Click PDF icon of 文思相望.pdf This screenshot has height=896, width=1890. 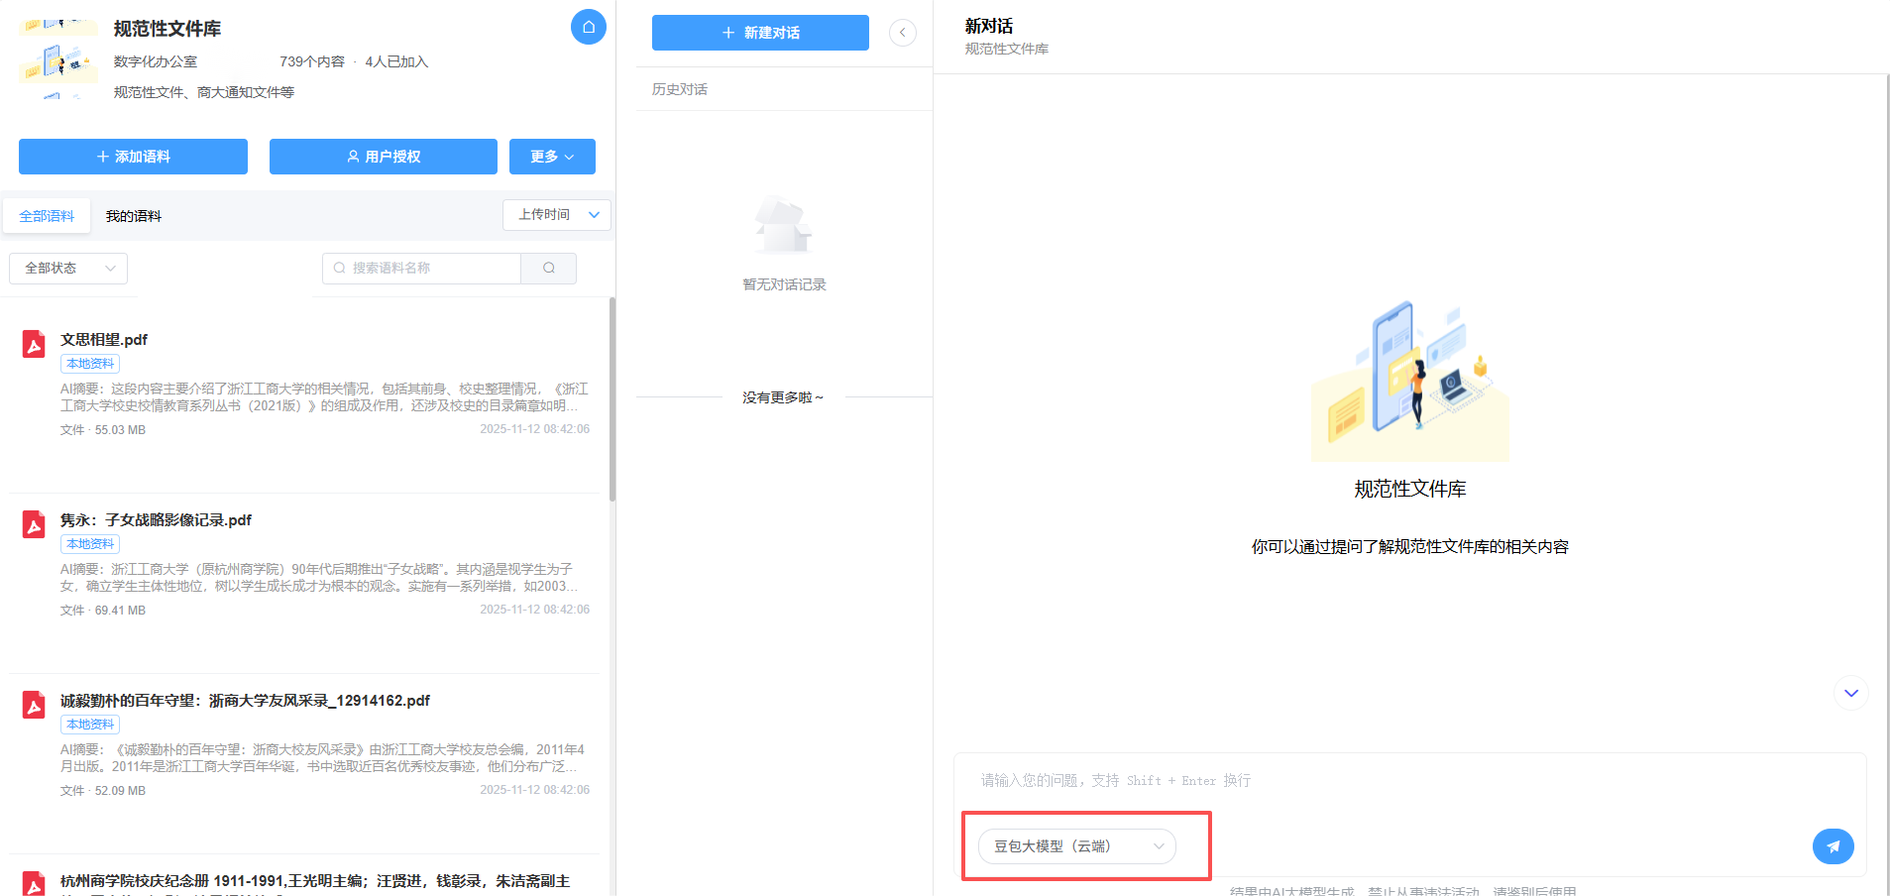[x=34, y=344]
